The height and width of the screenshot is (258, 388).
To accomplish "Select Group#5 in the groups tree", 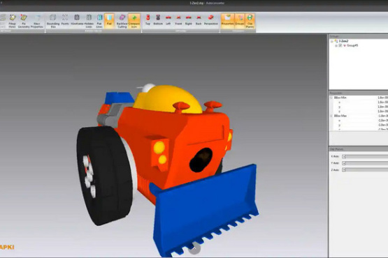I will tap(352, 46).
